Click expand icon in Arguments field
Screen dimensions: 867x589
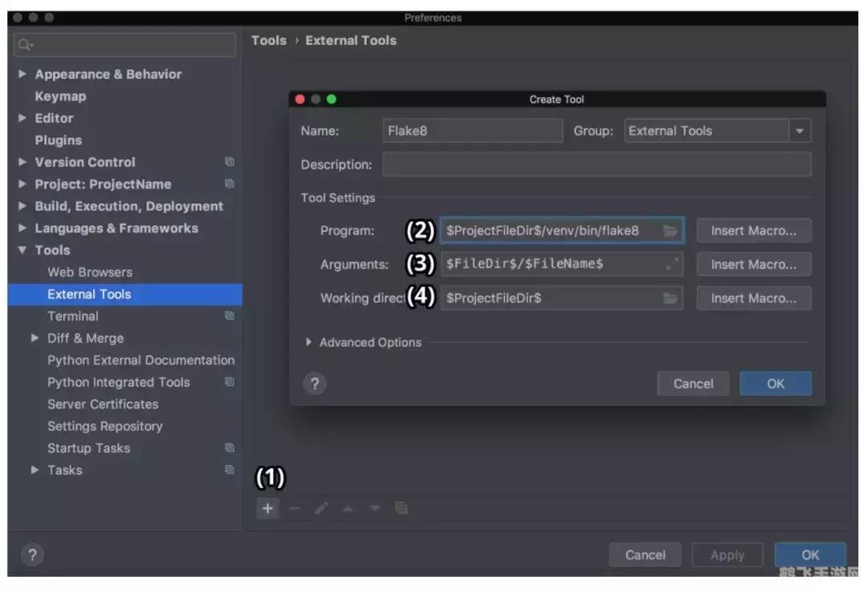(x=673, y=264)
